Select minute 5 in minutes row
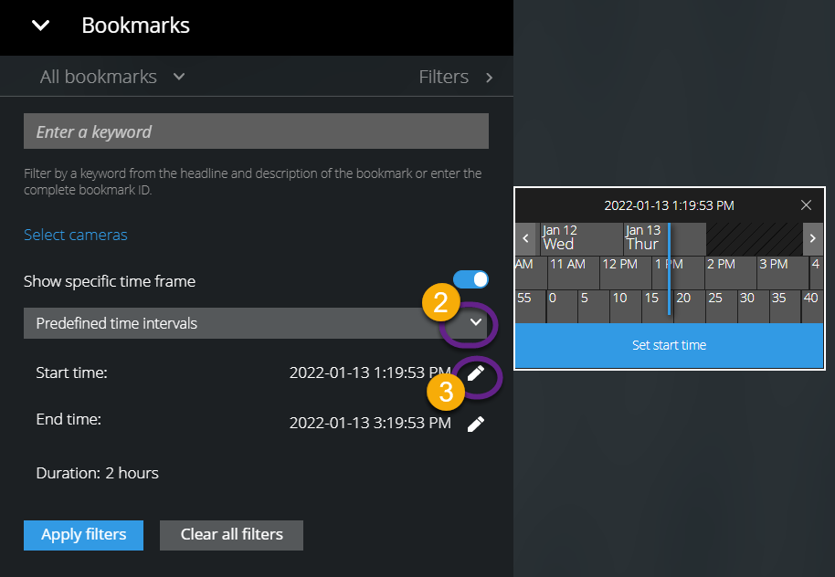This screenshot has width=835, height=577. click(x=594, y=307)
